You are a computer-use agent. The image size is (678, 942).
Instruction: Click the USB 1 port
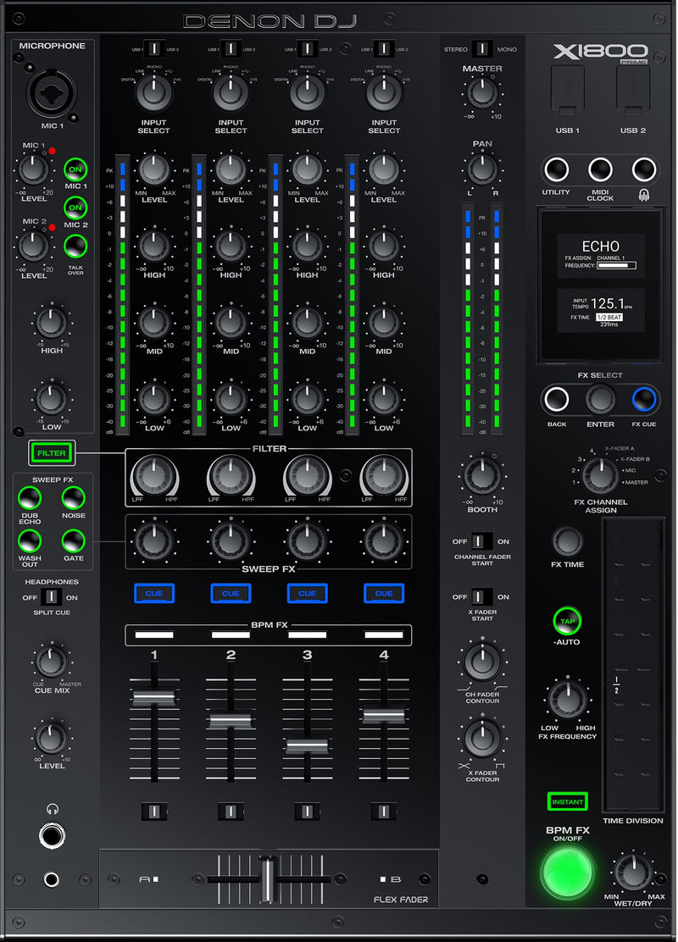(568, 90)
